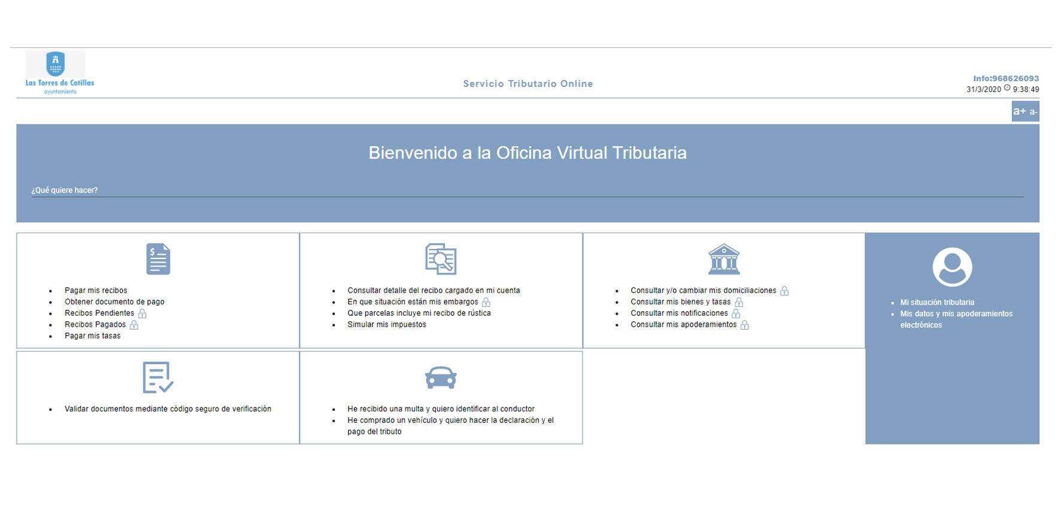Click the receipt document icon with dollar sign
The height and width of the screenshot is (518, 1061).
point(158,259)
